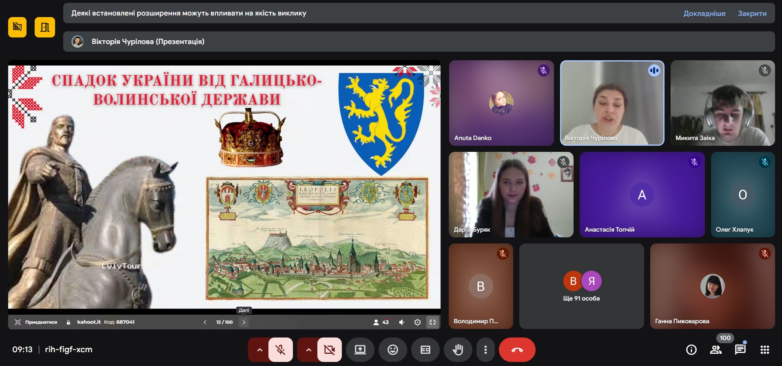Open the activities grid icon
The image size is (782, 366).
(x=765, y=350)
